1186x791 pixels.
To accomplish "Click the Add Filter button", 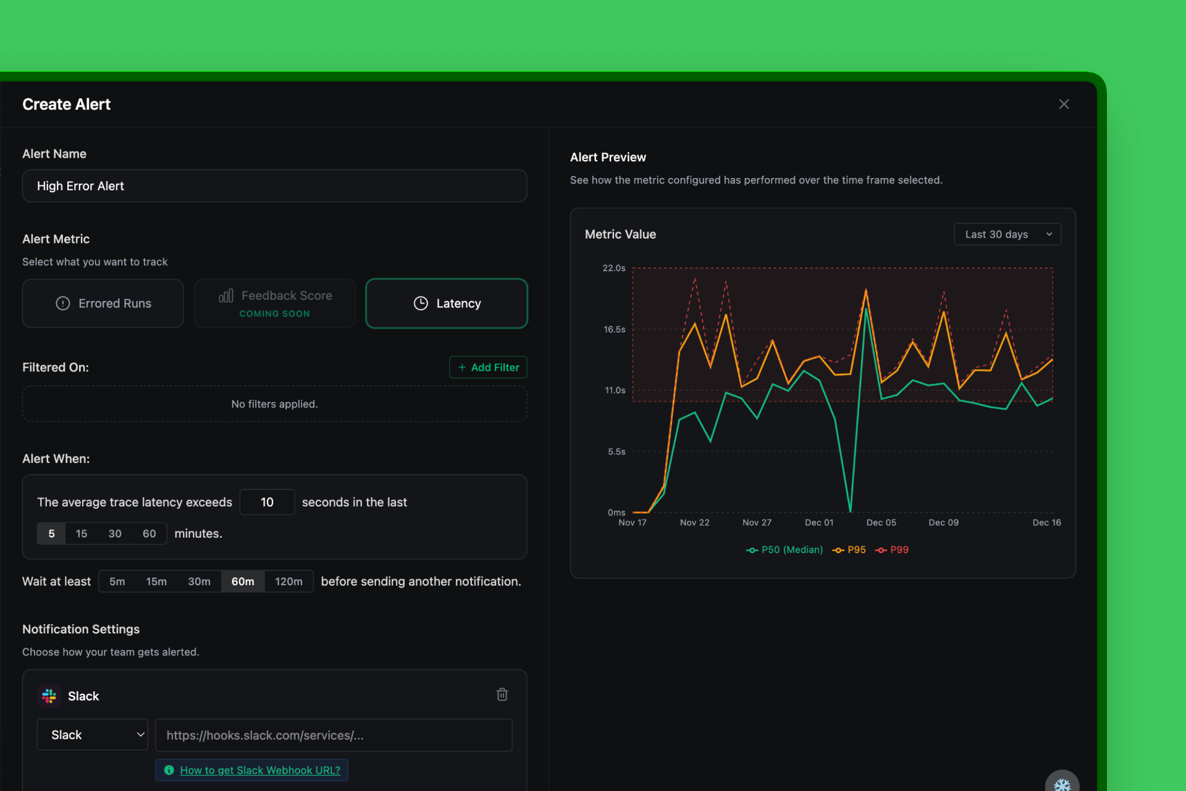I will click(x=488, y=367).
